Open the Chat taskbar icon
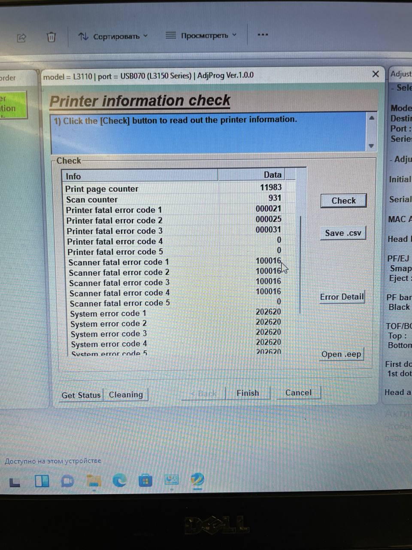The width and height of the screenshot is (412, 550). tap(67, 481)
